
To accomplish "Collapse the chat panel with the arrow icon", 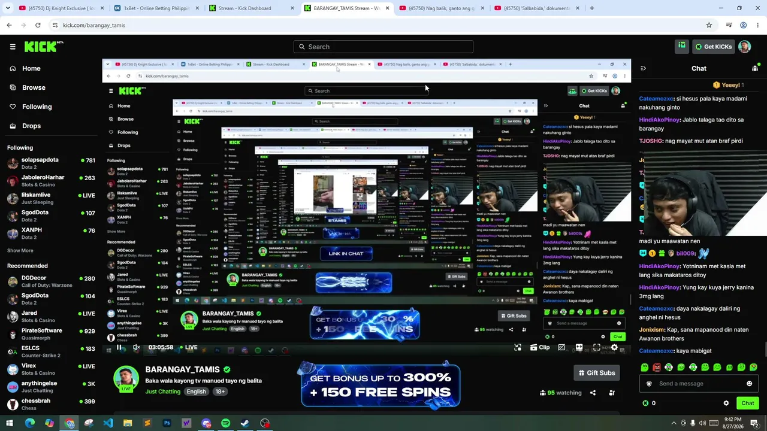I will pos(643,68).
